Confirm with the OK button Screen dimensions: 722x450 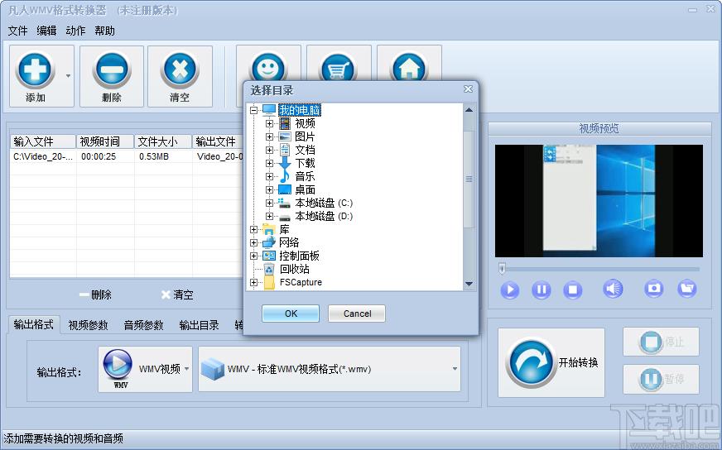pos(291,314)
